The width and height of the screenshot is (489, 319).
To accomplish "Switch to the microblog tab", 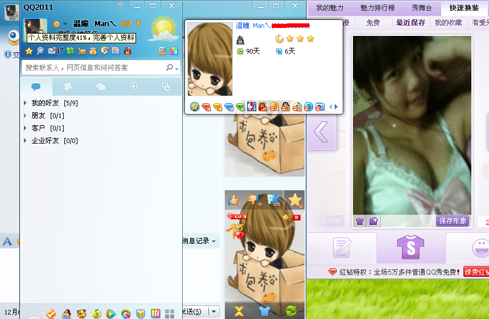I will coord(133,87).
